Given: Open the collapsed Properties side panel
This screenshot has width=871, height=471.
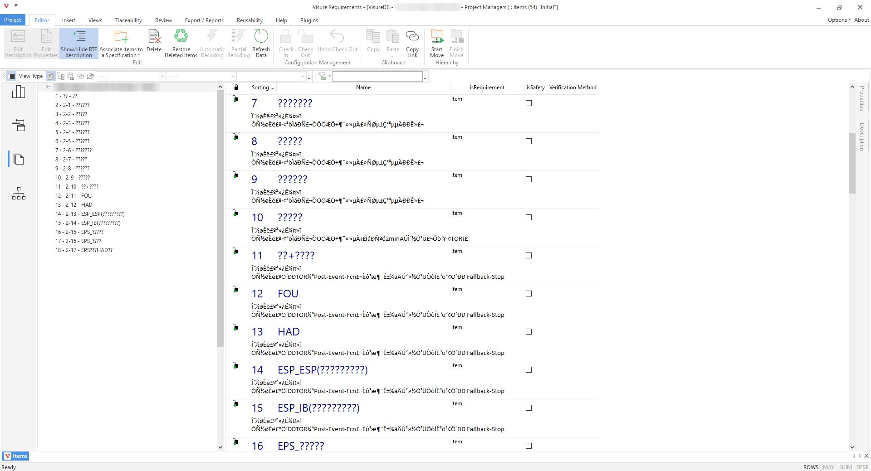Looking at the screenshot, I should 862,98.
